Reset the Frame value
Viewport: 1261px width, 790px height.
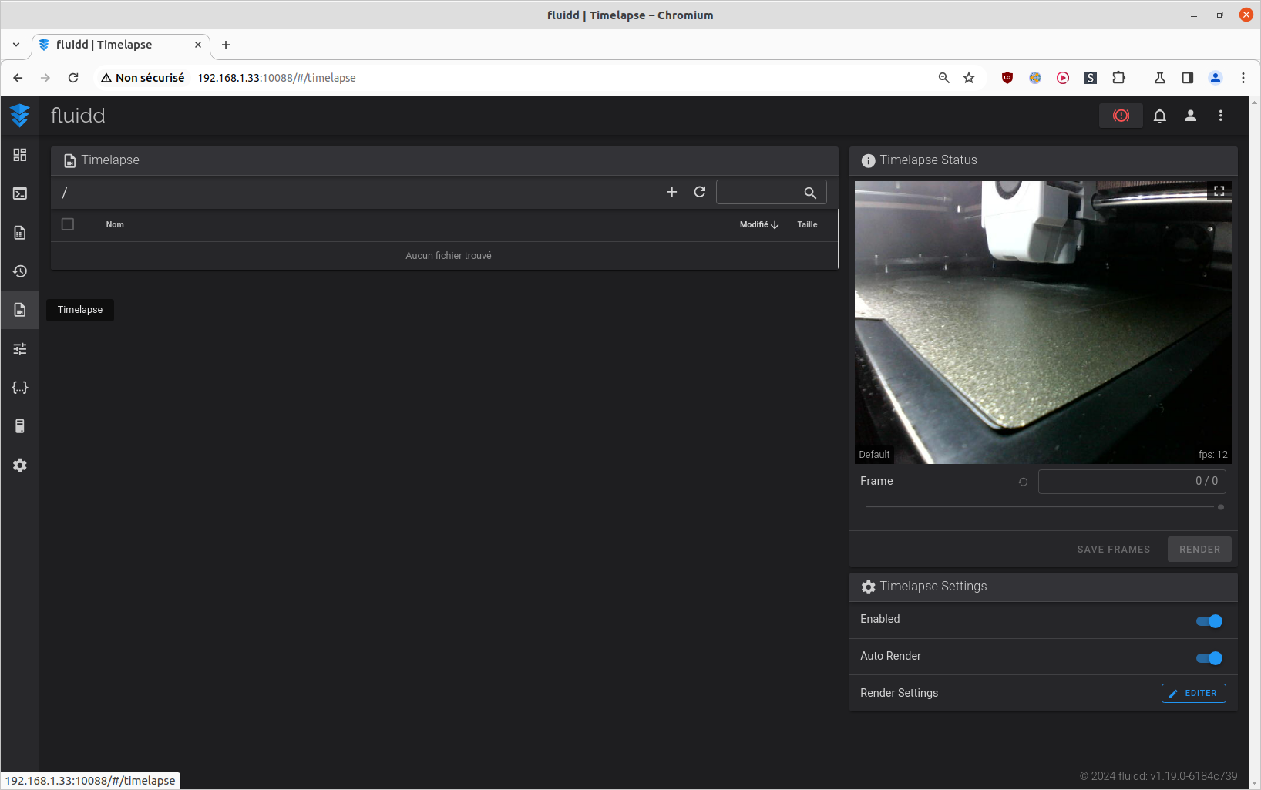1023,482
